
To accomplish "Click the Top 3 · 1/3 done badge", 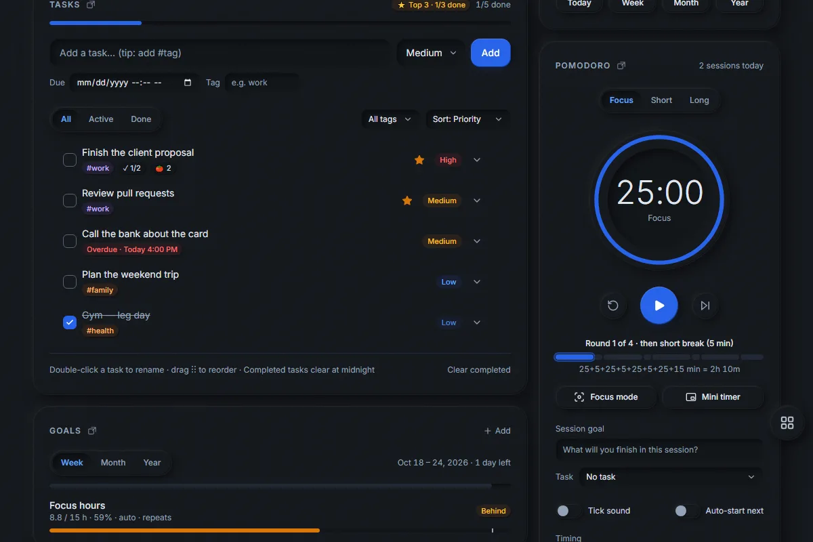I will click(x=431, y=5).
